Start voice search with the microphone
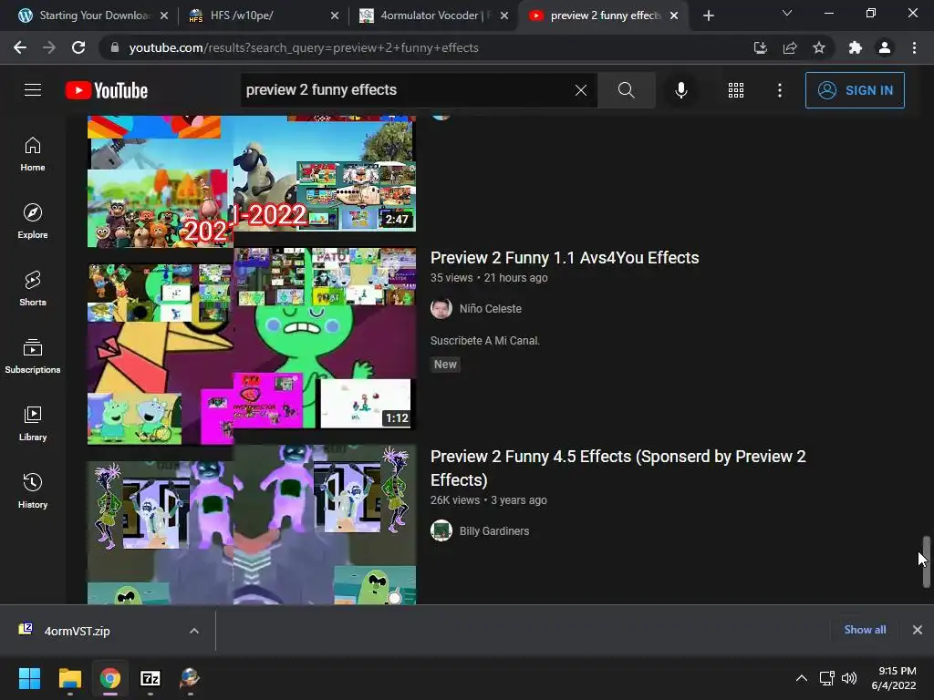The width and height of the screenshot is (934, 700). pos(680,90)
